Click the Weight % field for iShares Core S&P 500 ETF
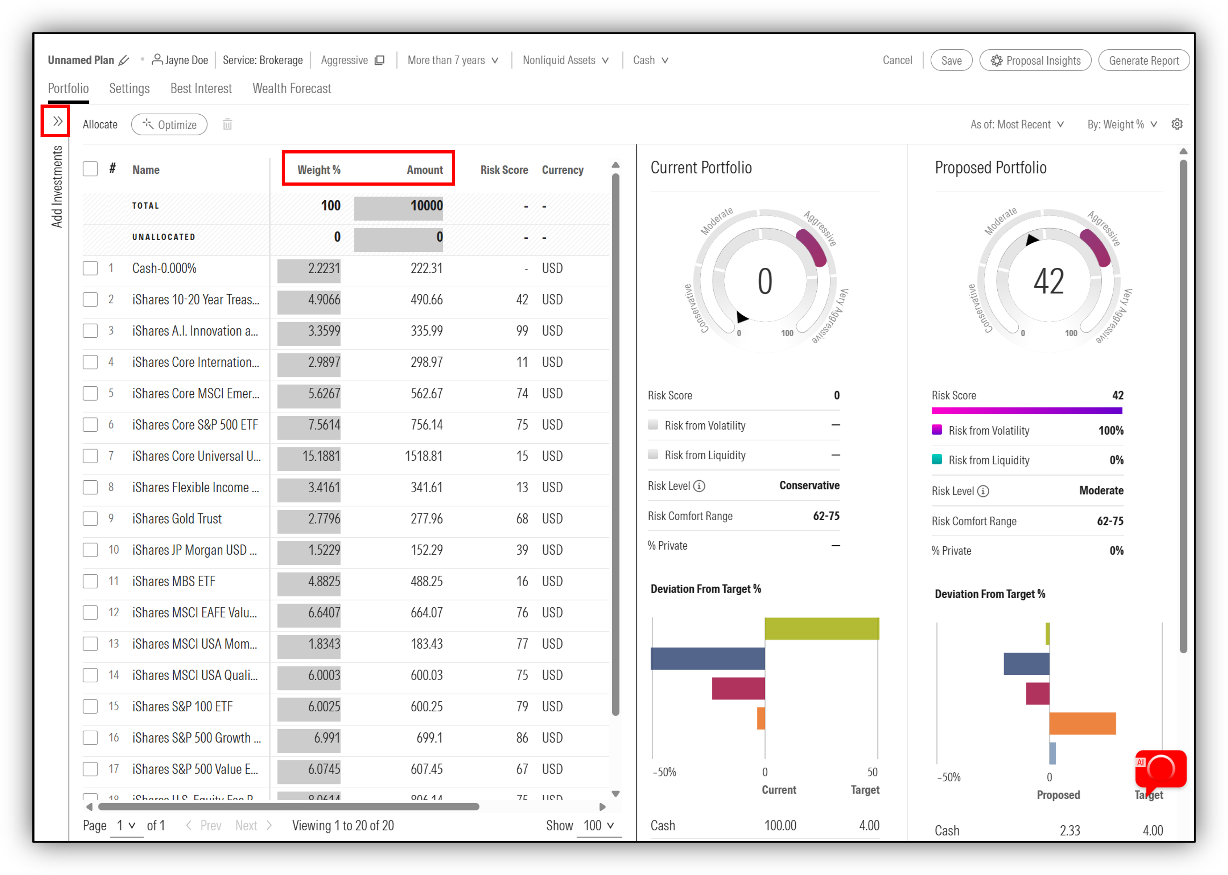Image resolution: width=1228 pixels, height=875 pixels. coord(309,425)
